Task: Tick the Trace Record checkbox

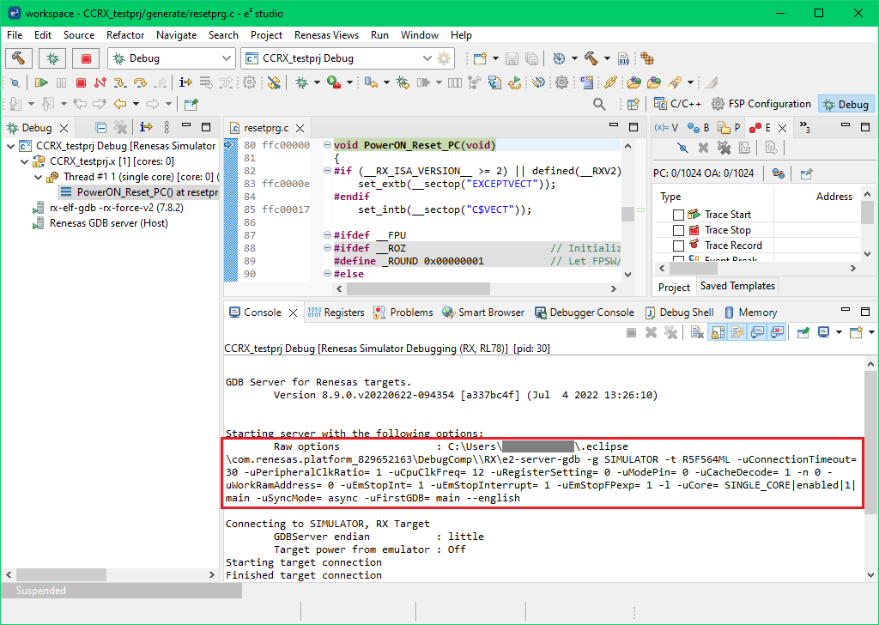Action: tap(679, 246)
